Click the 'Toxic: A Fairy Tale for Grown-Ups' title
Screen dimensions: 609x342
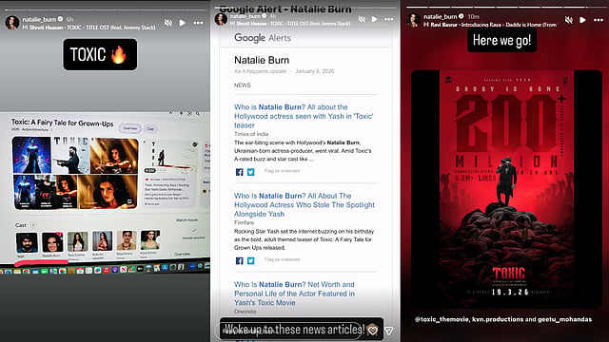pos(62,123)
